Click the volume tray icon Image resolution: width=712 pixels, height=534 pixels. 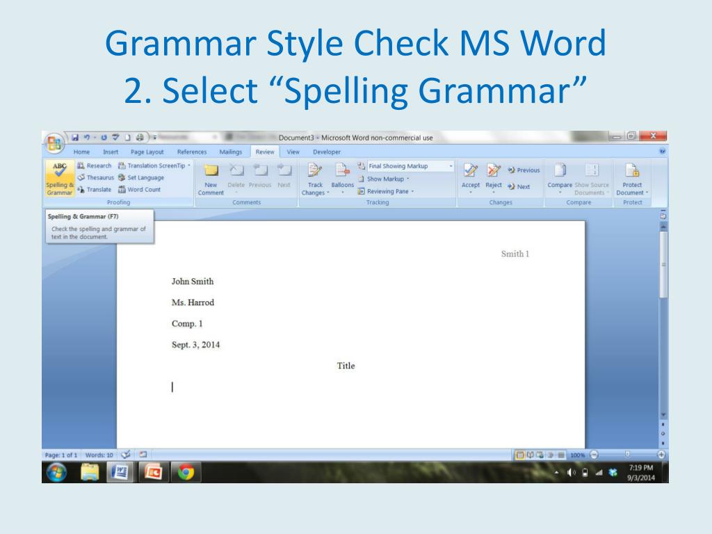572,473
